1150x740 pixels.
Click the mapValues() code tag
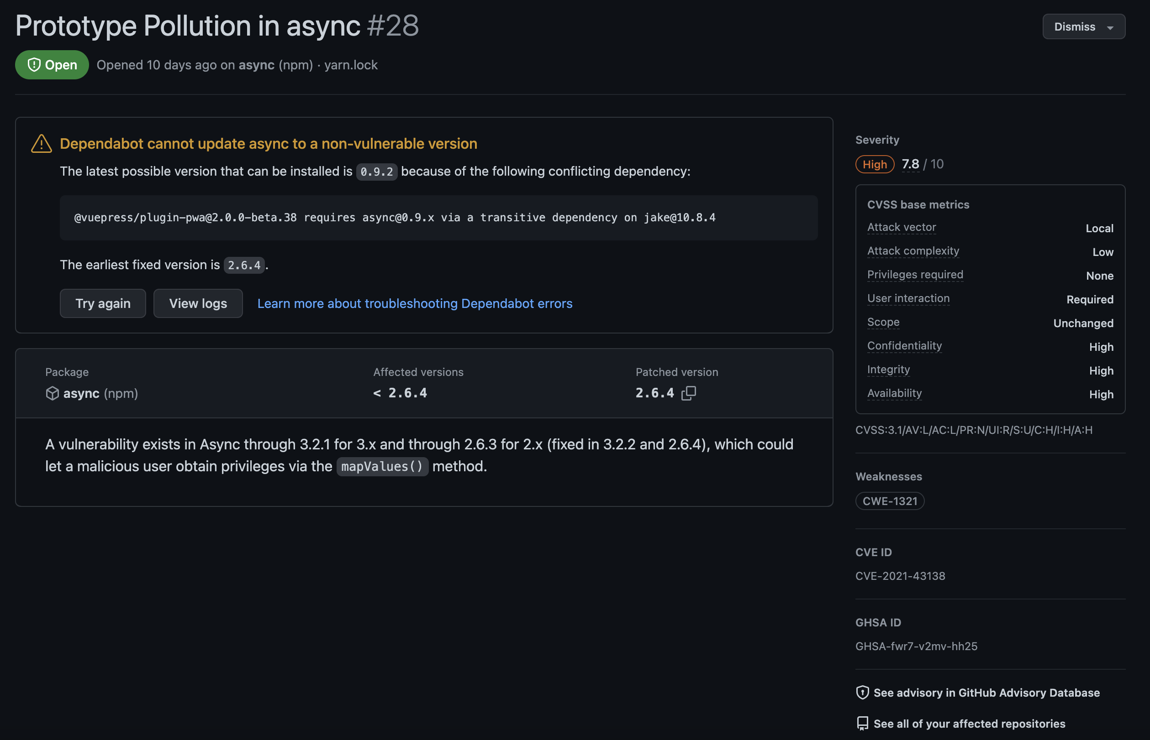pyautogui.click(x=382, y=467)
